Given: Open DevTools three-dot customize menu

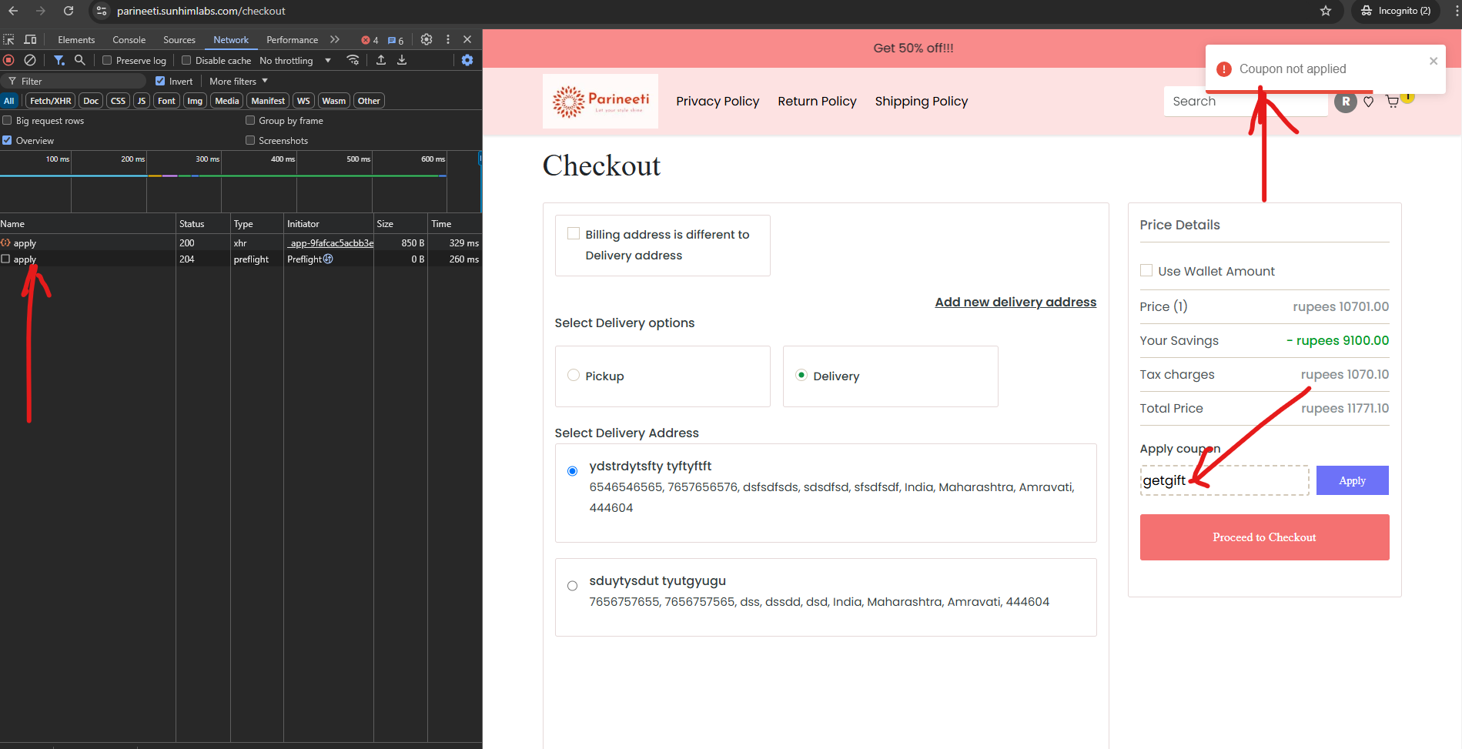Looking at the screenshot, I should point(448,39).
